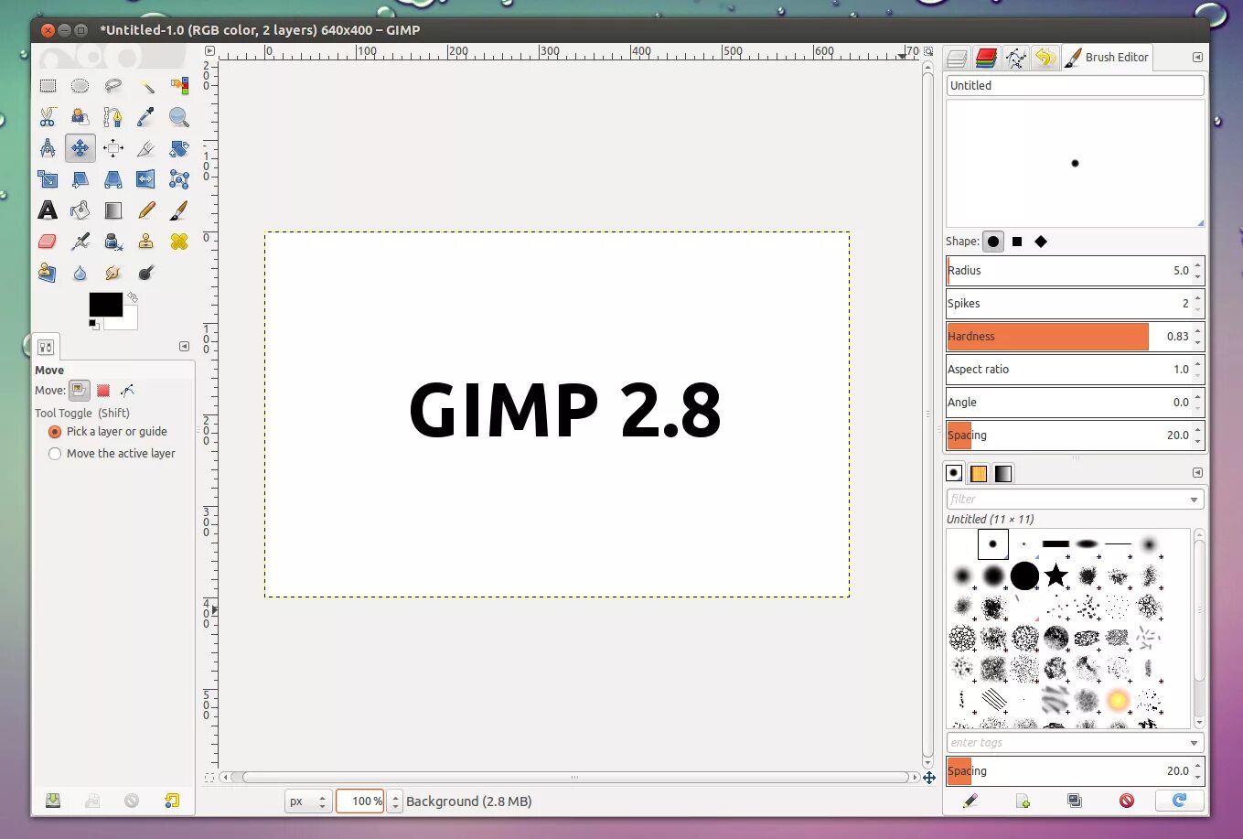Open the zoom level dropdown arrow beside 100%
Image resolution: width=1243 pixels, height=839 pixels.
pos(395,801)
